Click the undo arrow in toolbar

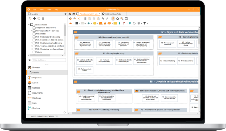point(103,19)
